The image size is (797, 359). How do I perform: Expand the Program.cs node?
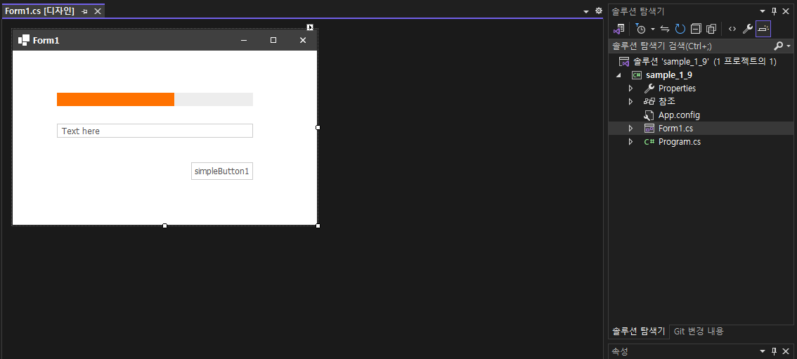click(x=631, y=142)
